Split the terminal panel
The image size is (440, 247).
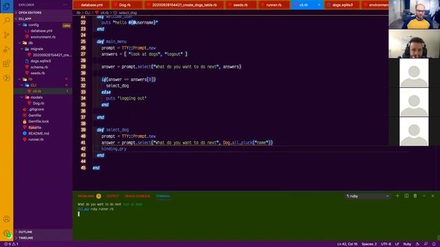click(406, 196)
